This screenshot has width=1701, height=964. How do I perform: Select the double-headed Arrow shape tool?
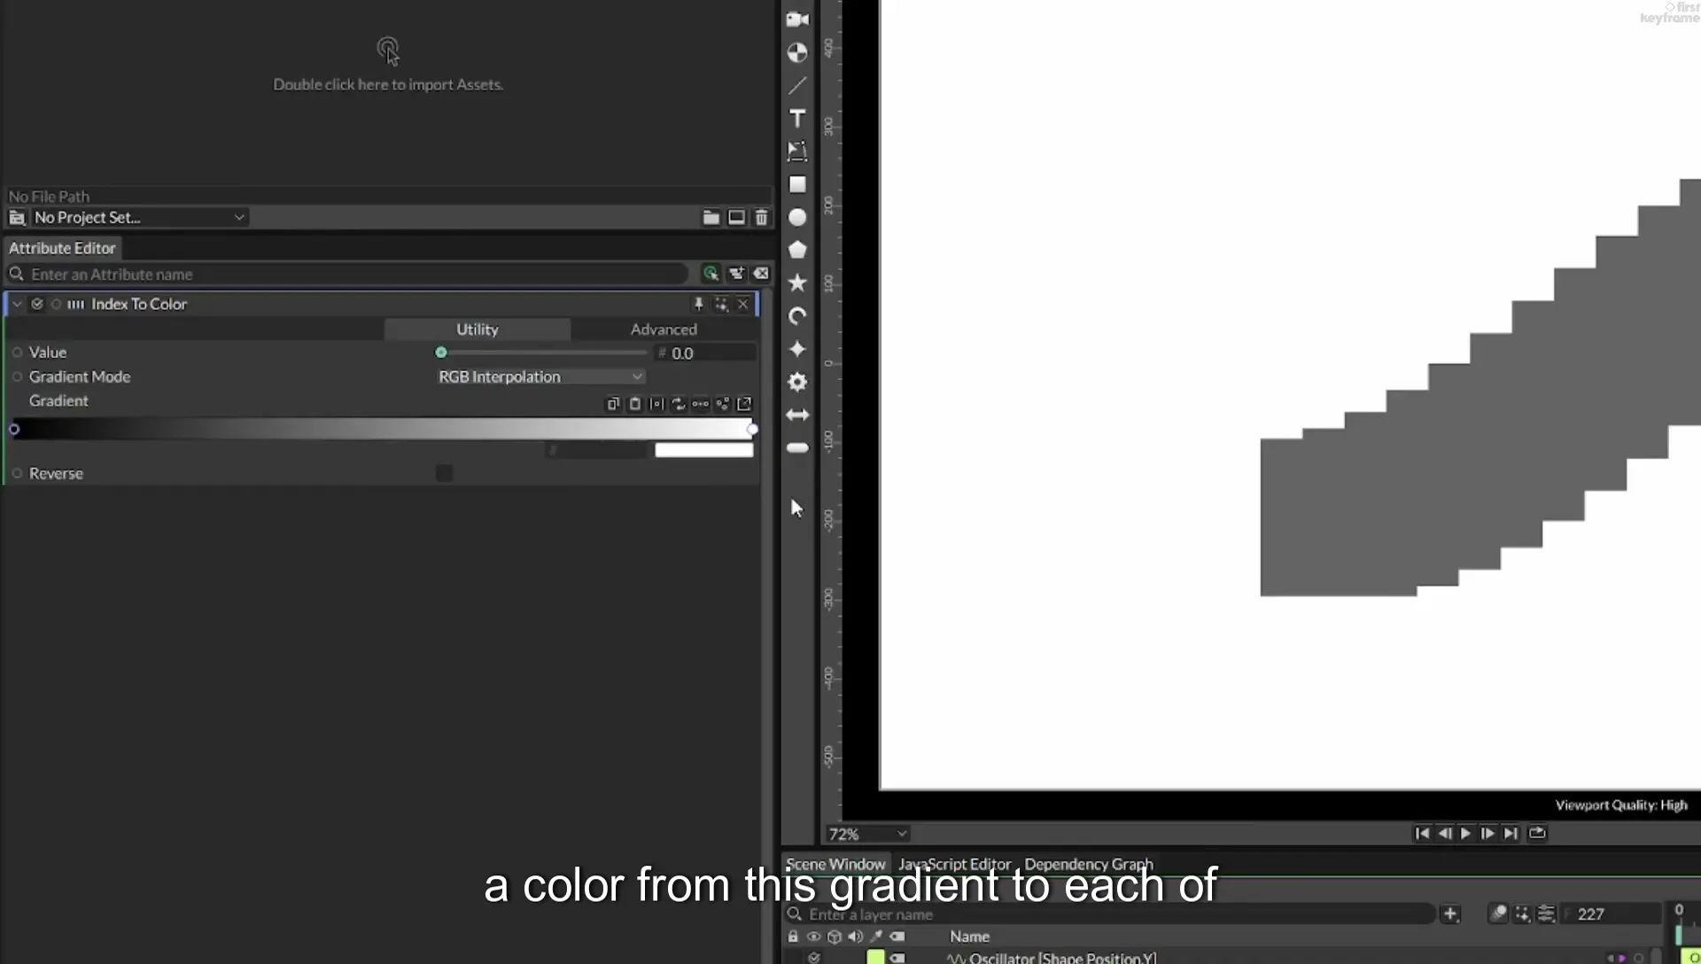click(797, 415)
